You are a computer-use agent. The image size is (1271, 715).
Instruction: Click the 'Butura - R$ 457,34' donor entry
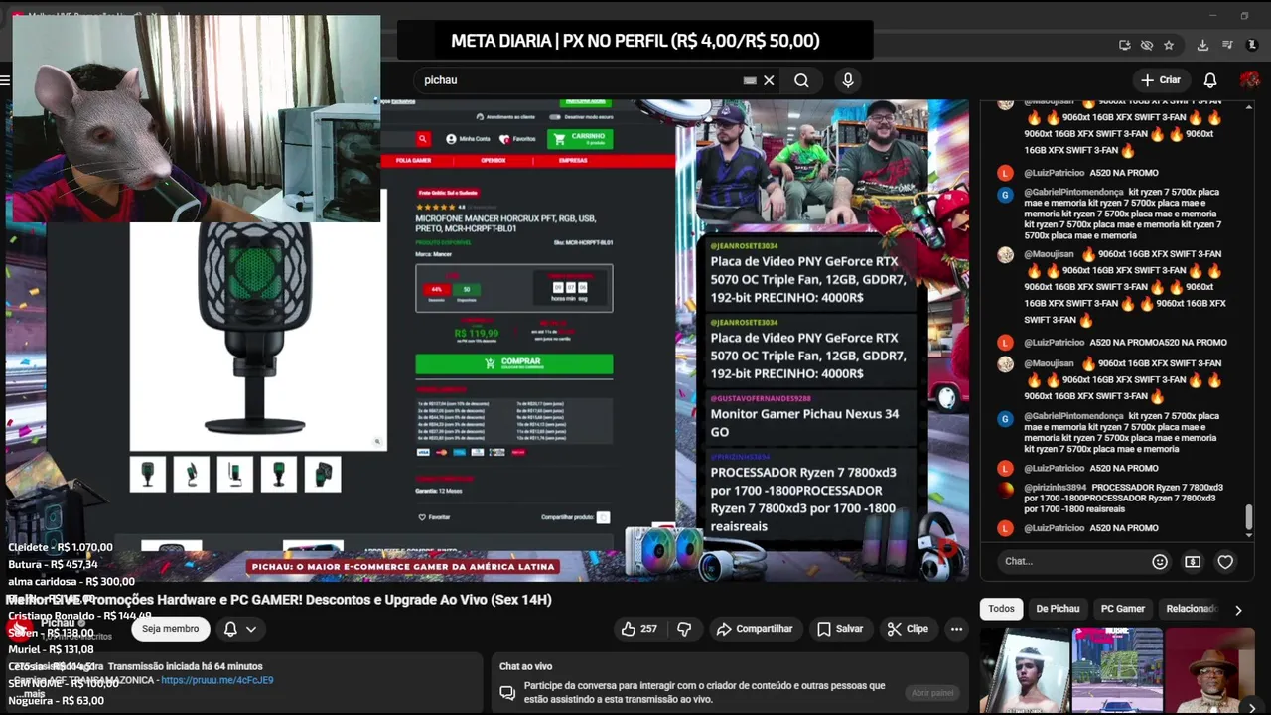pos(53,564)
